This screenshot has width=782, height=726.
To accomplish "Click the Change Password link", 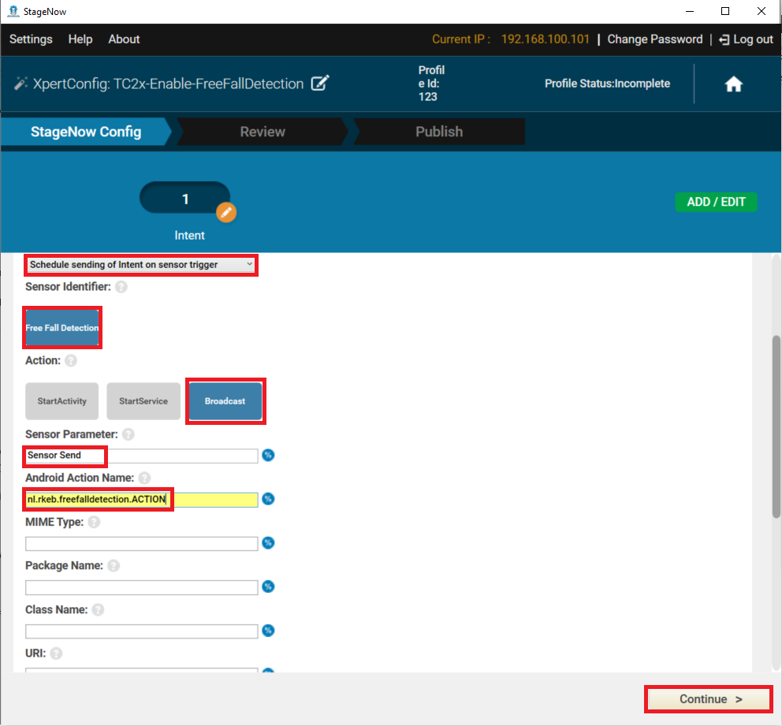I will tap(655, 39).
